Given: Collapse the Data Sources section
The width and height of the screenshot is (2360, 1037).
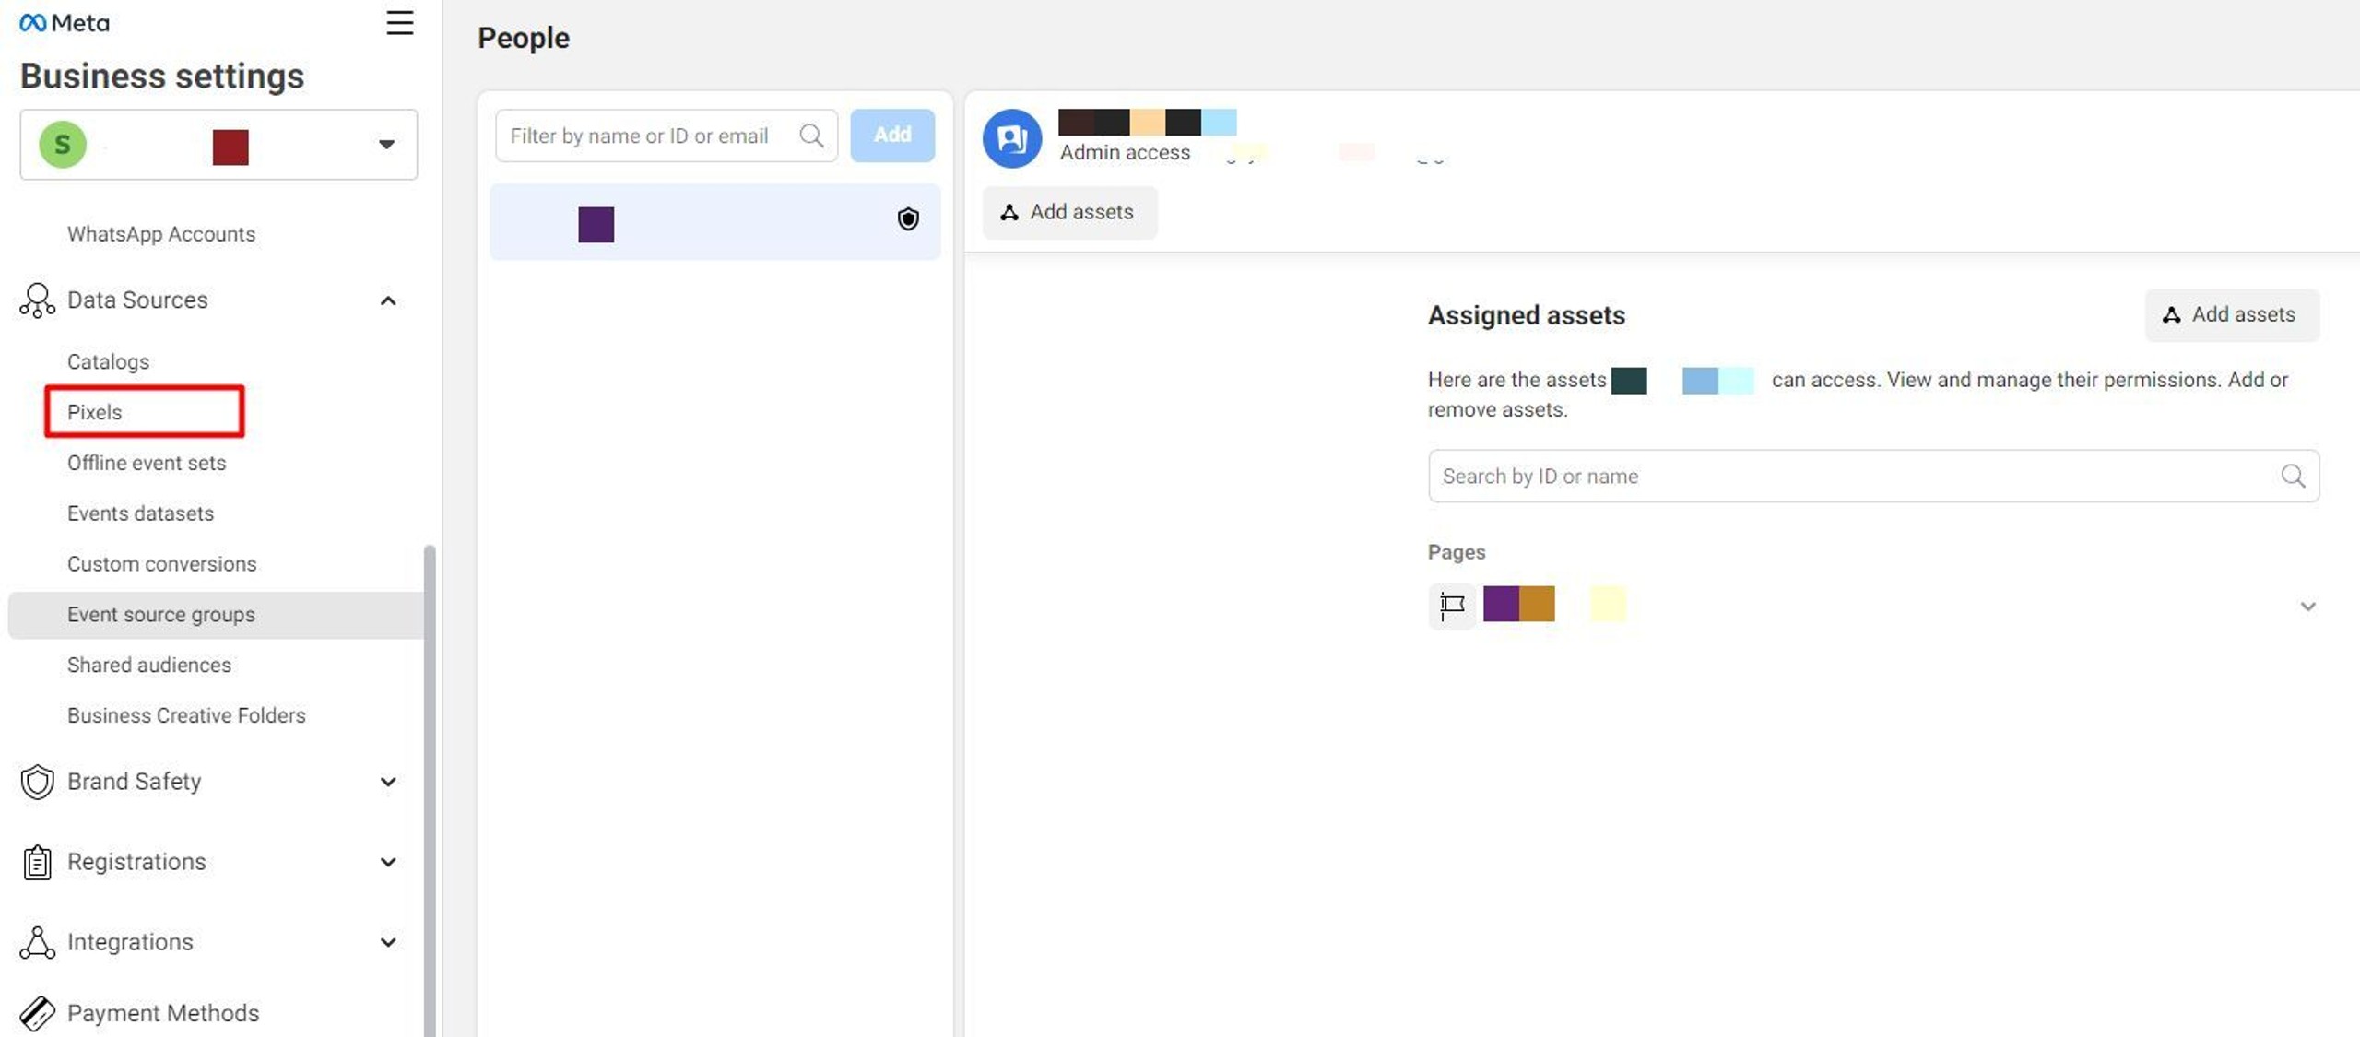Looking at the screenshot, I should pyautogui.click(x=388, y=300).
